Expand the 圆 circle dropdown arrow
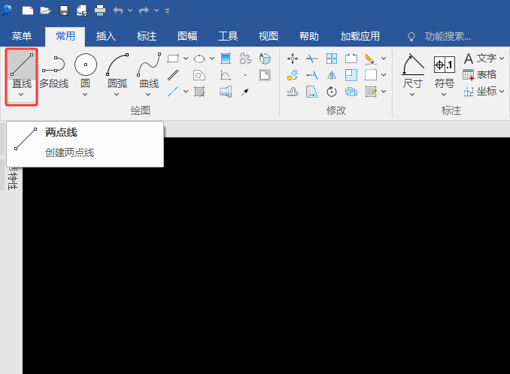This screenshot has height=374, width=510. [85, 95]
